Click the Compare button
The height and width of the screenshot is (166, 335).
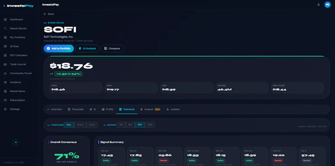click(x=112, y=48)
